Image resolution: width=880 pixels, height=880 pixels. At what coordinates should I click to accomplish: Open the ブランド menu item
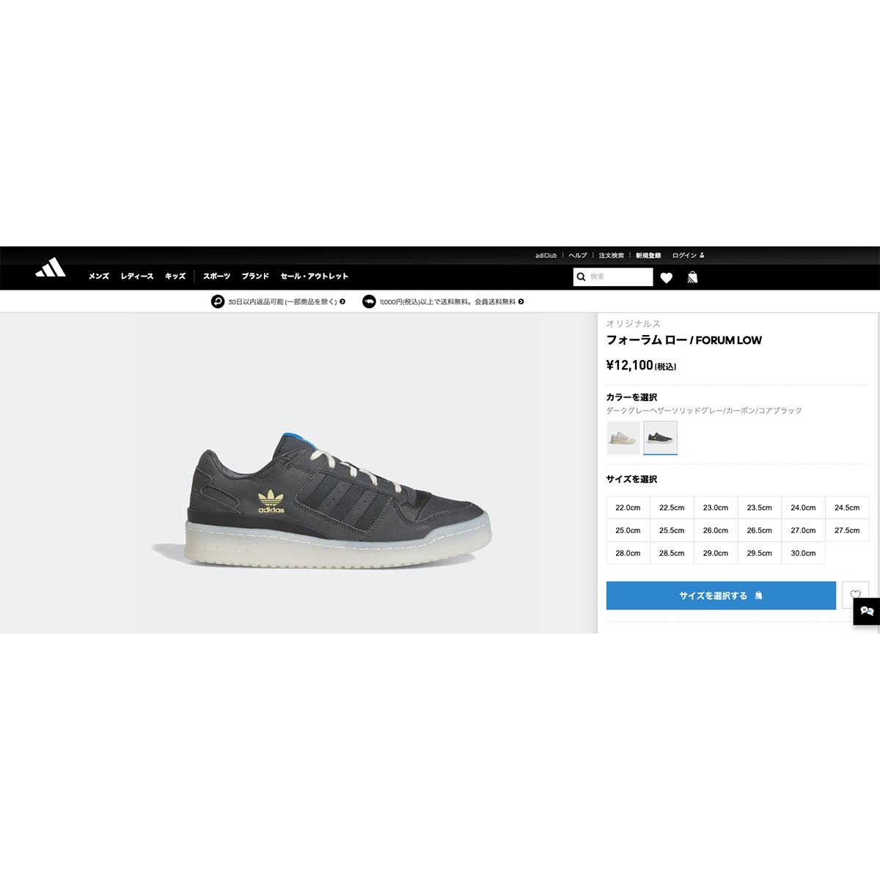coord(255,276)
